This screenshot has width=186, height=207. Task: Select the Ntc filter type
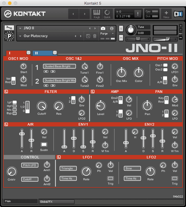click(x=15, y=110)
